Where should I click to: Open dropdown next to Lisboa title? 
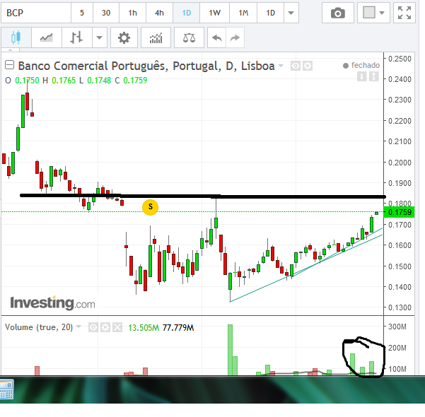click(281, 66)
